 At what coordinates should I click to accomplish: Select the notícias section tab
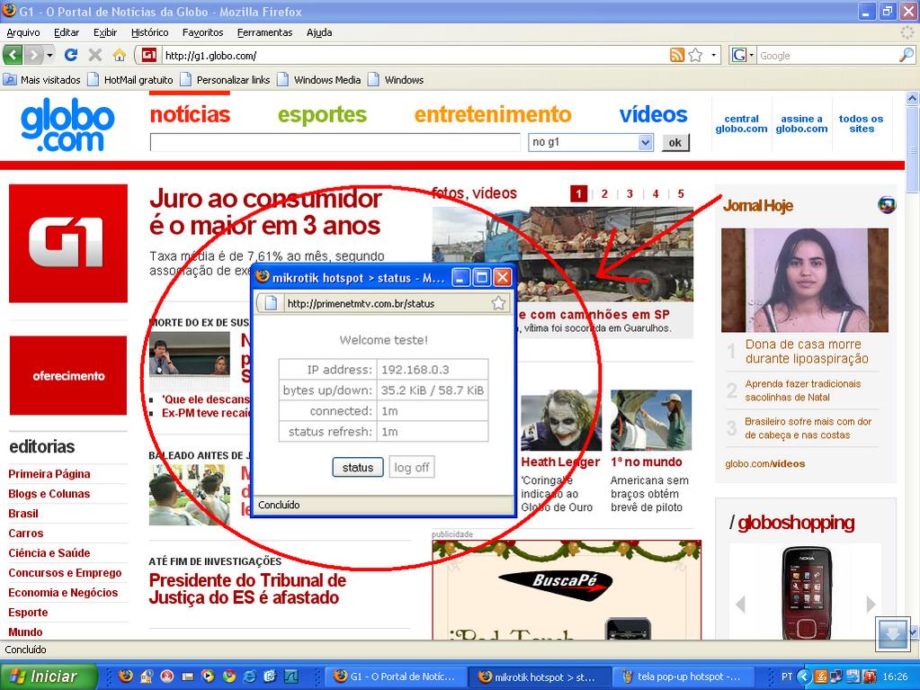tap(190, 114)
